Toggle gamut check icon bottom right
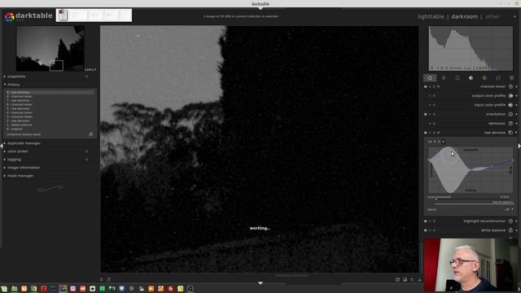The height and width of the screenshot is (293, 521). pyautogui.click(x=420, y=280)
